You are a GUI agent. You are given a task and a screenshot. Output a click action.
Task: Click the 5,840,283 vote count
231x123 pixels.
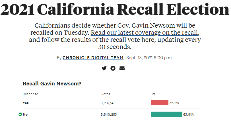tap(109, 114)
